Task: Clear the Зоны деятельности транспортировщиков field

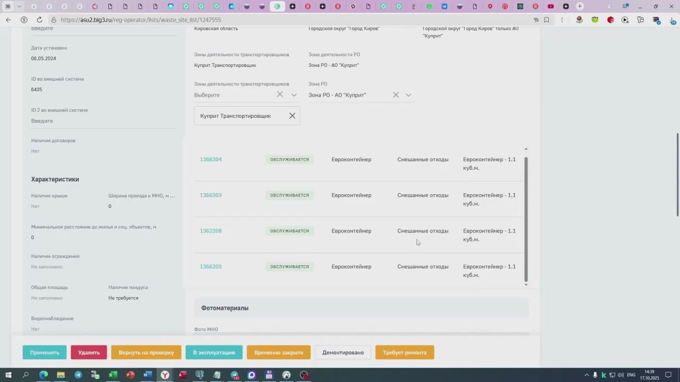Action: point(280,94)
